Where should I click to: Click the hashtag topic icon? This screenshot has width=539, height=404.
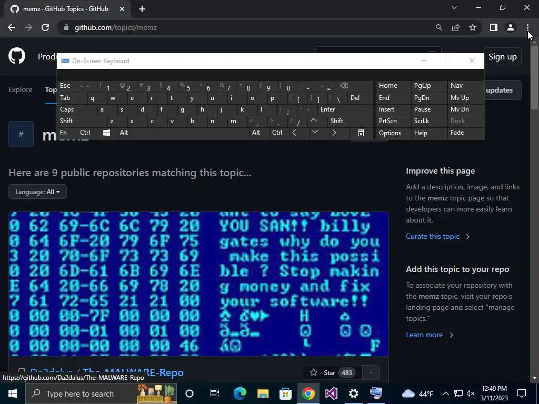(x=21, y=134)
